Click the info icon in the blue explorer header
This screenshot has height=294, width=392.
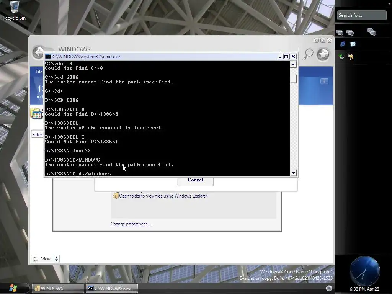[x=324, y=81]
